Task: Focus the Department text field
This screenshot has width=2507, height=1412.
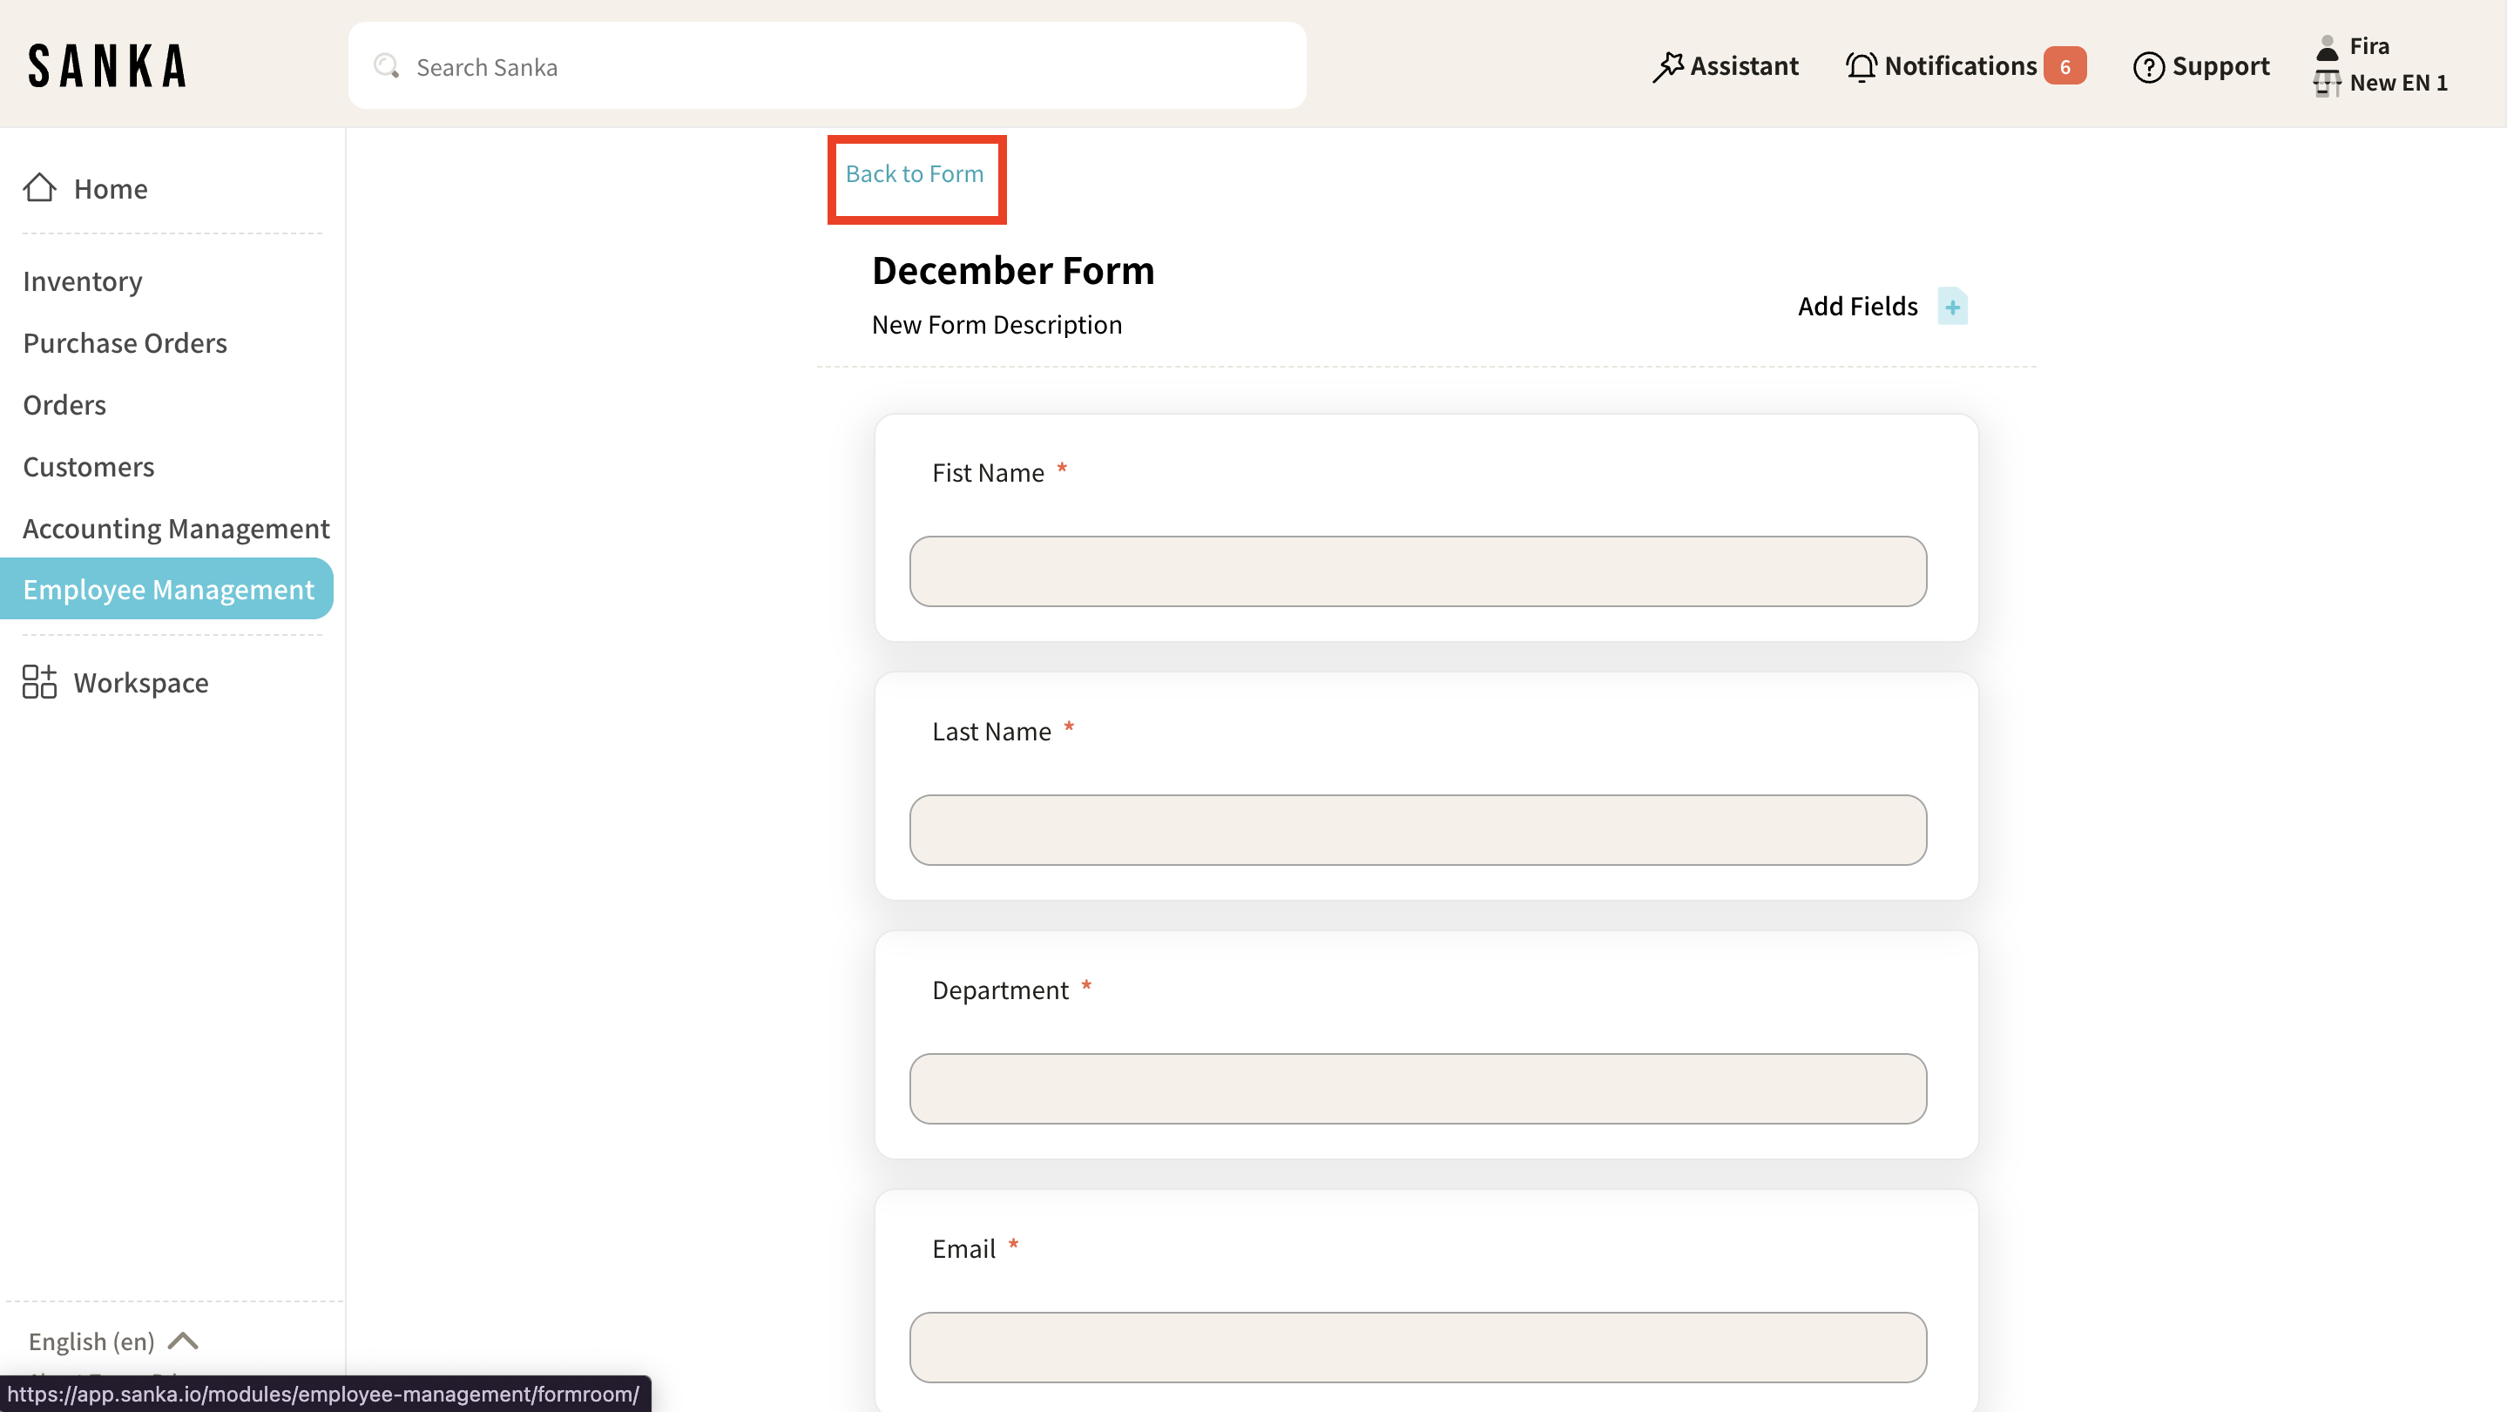Action: (x=1417, y=1088)
